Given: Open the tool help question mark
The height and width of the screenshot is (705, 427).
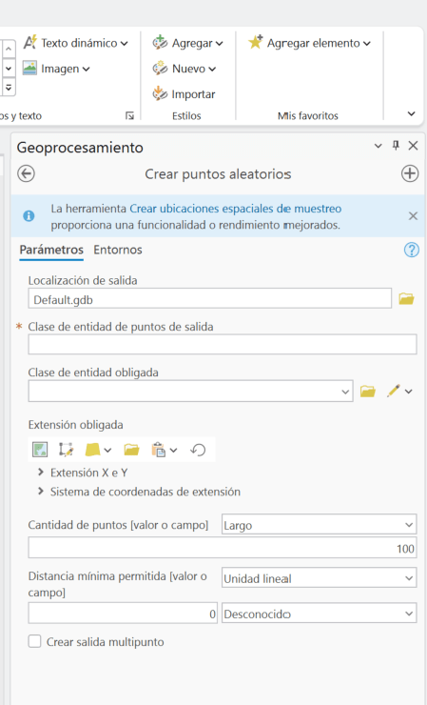Looking at the screenshot, I should 411,250.
